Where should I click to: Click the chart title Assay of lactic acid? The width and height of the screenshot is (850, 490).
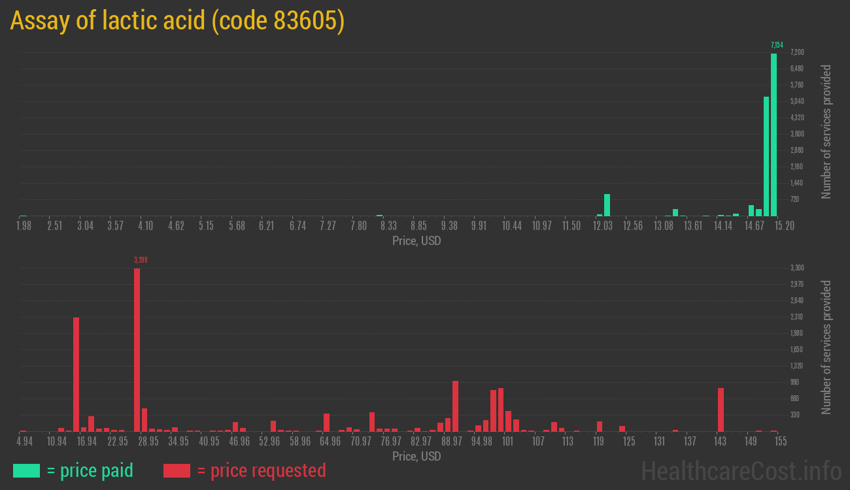coord(177,21)
